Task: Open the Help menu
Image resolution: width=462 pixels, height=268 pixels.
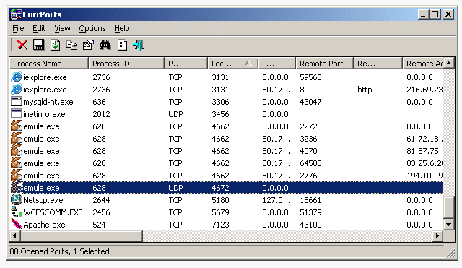Action: point(122,28)
